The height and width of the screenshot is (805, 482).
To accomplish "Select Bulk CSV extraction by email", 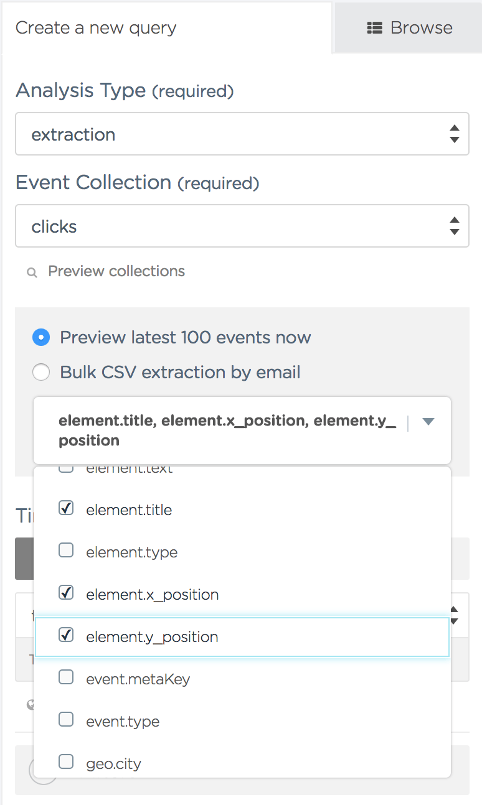I will [41, 372].
